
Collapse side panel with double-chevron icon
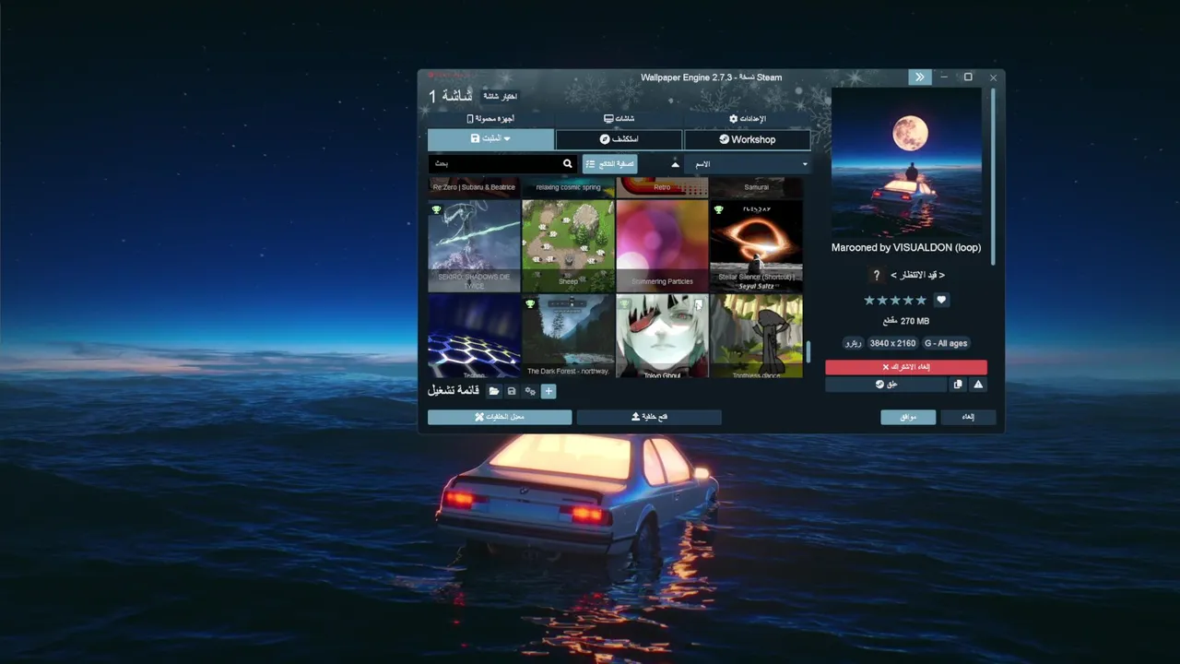tap(919, 77)
